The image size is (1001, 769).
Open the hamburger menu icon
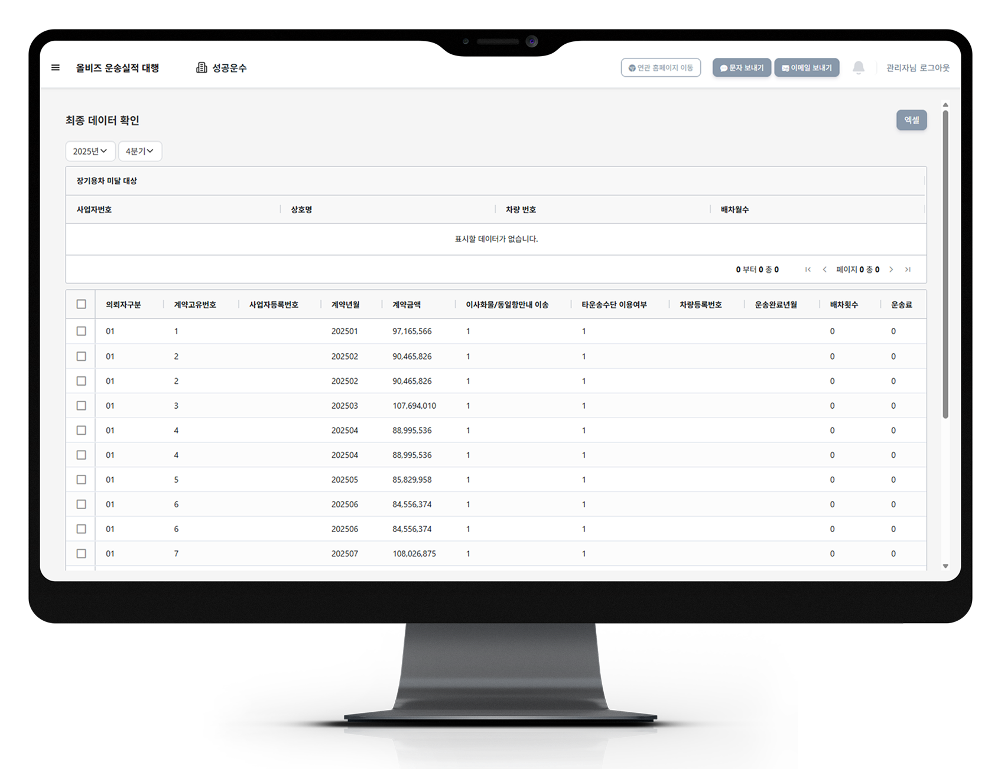(56, 68)
